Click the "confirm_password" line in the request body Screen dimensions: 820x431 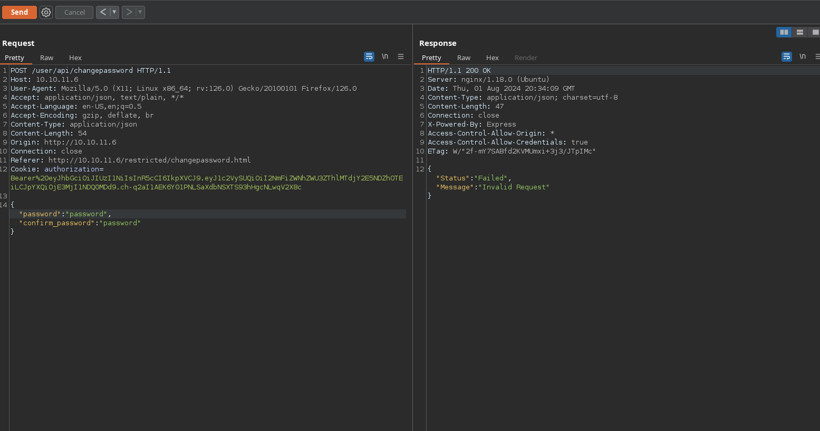point(80,223)
